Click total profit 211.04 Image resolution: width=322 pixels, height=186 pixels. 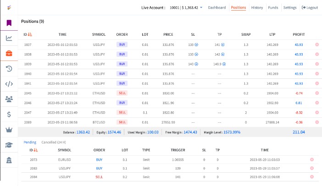click(x=299, y=132)
